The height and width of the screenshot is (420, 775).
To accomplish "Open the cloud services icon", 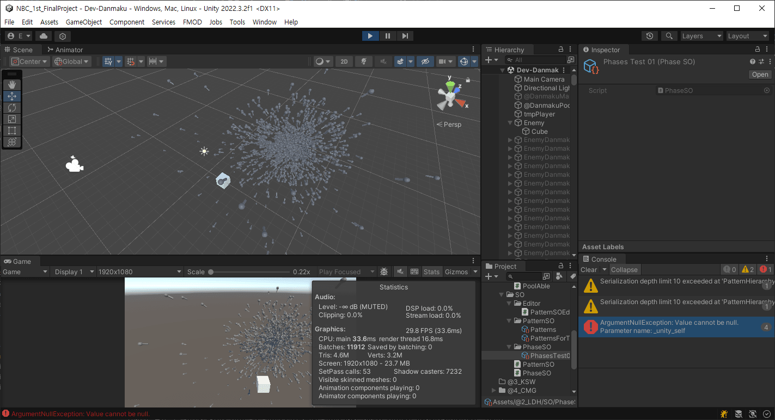I will [44, 36].
